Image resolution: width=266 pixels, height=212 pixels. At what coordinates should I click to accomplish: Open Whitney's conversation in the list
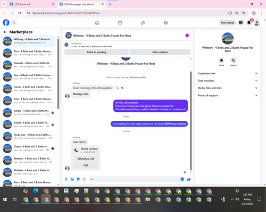[x=28, y=41]
